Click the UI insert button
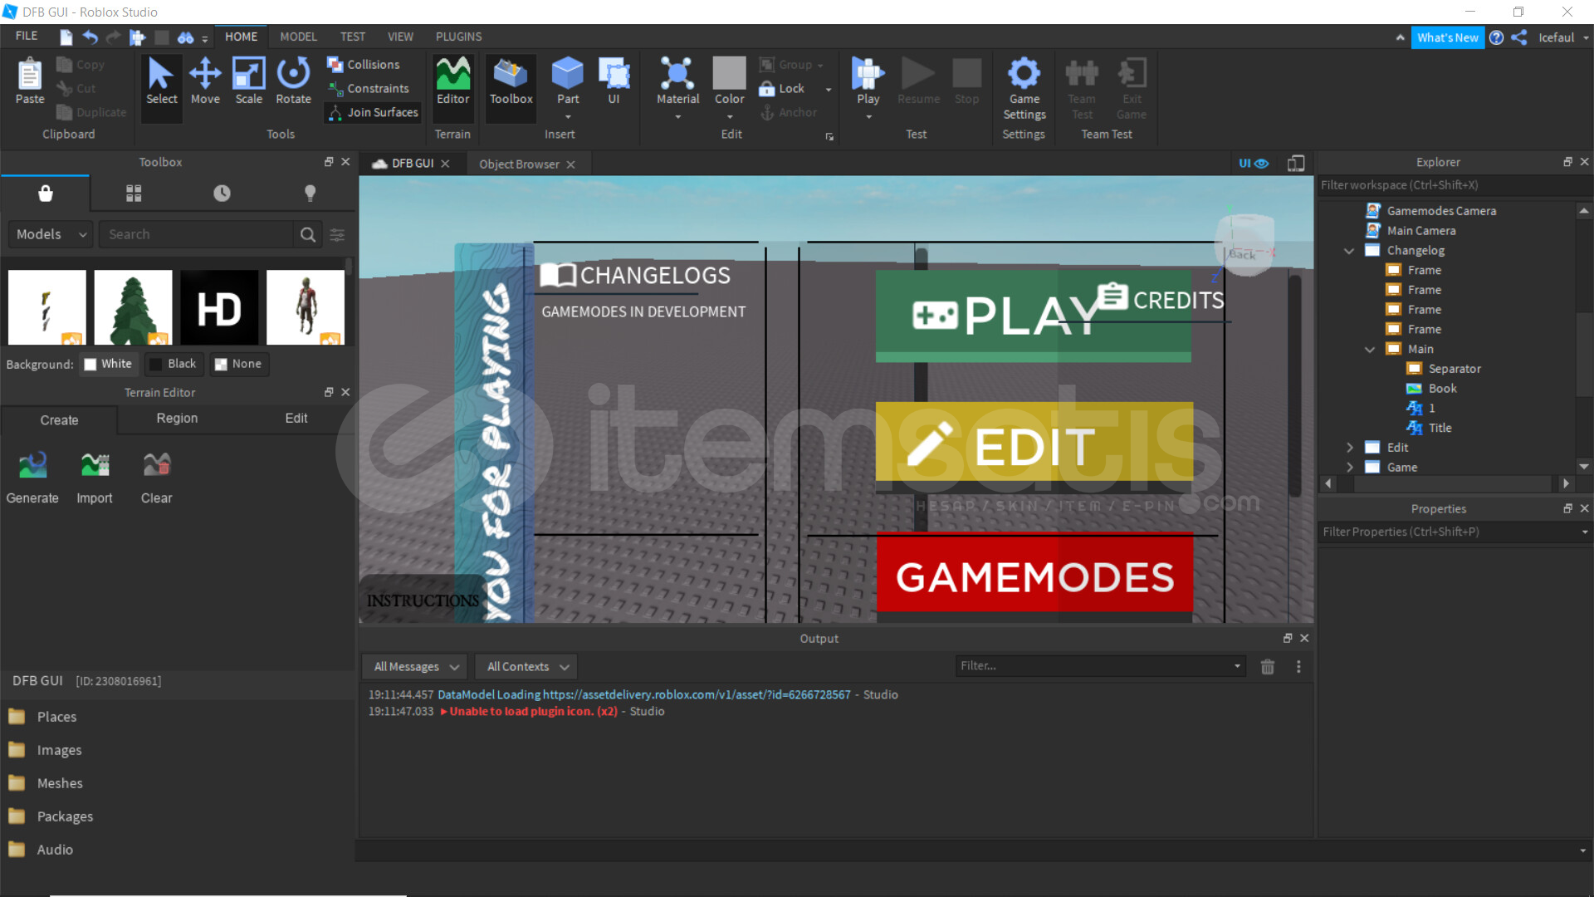1594x897 pixels. coord(614,81)
